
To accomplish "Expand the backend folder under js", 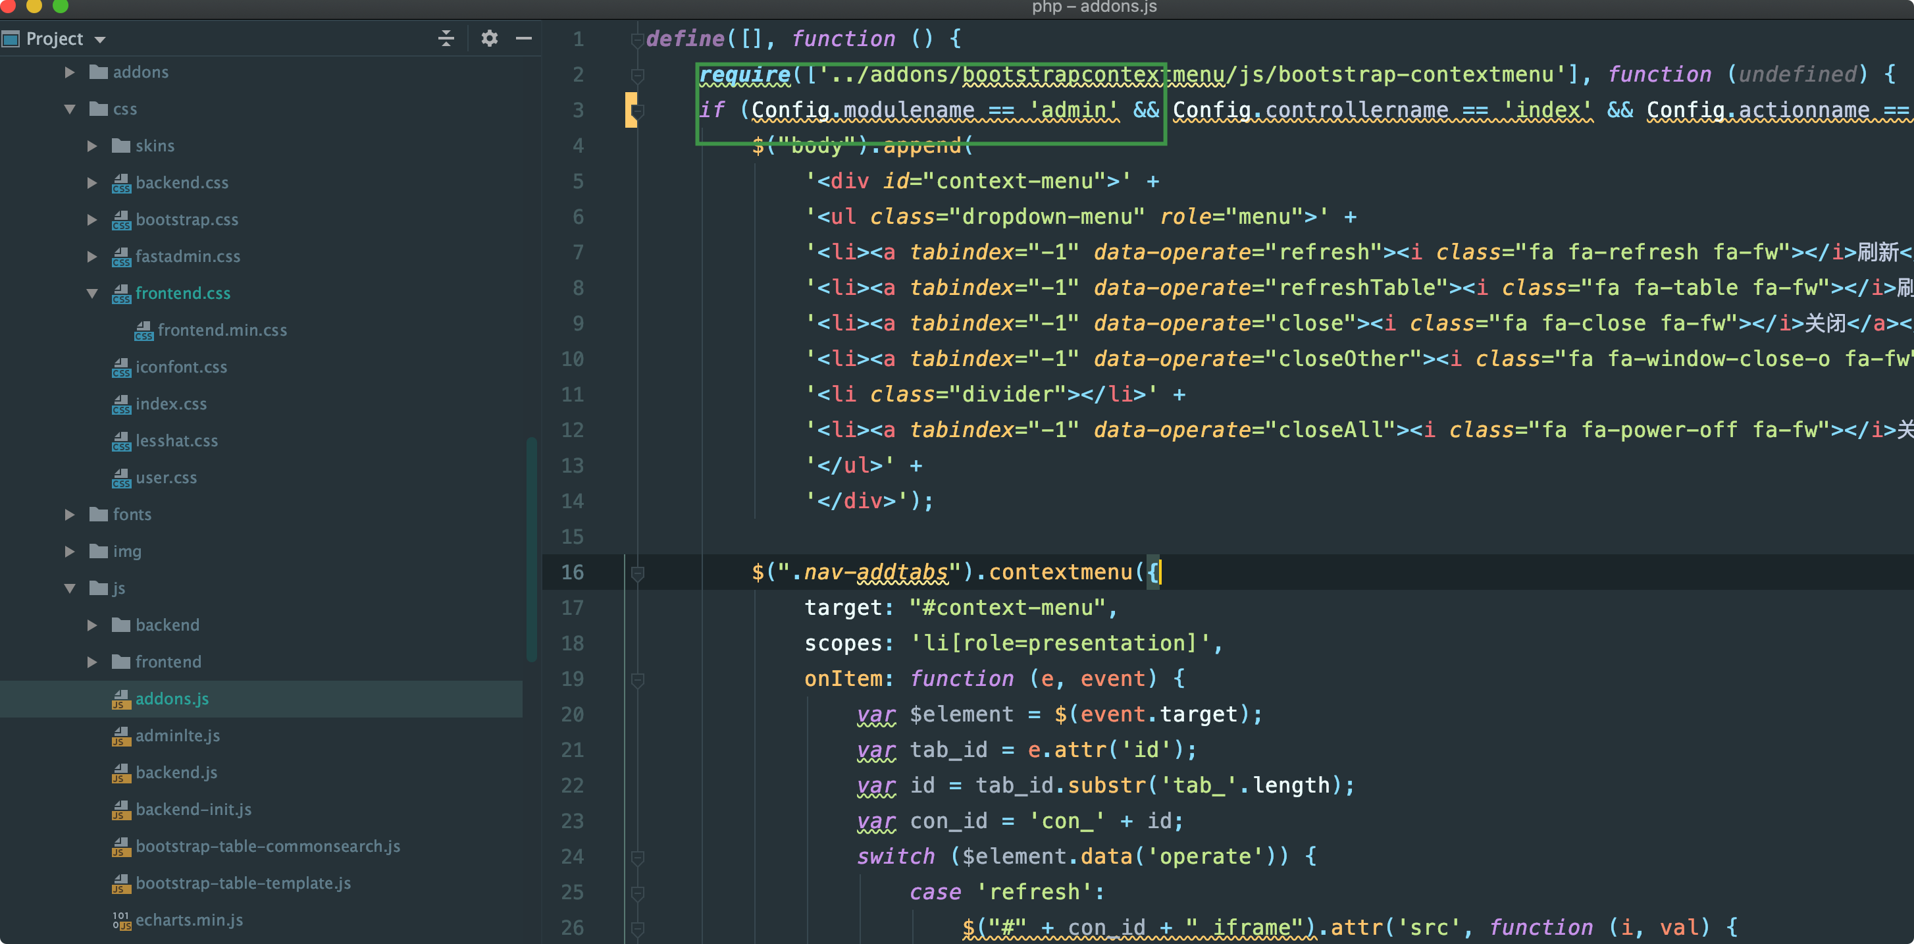I will [x=92, y=625].
